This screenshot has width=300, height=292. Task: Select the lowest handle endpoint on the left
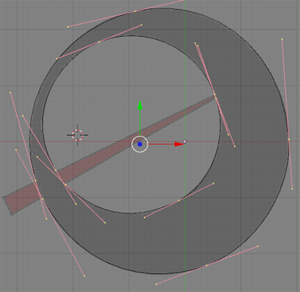coord(85,276)
